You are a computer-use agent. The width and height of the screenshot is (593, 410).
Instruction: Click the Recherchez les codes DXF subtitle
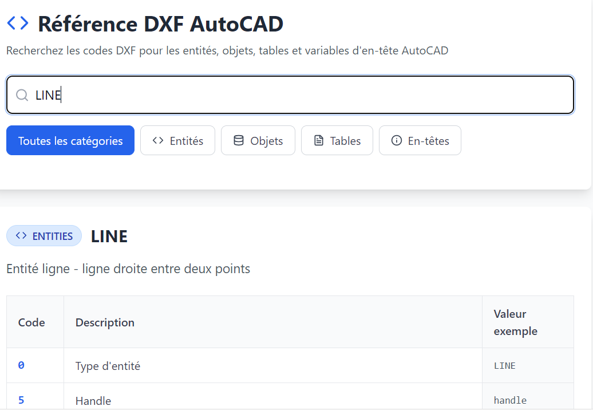click(227, 51)
